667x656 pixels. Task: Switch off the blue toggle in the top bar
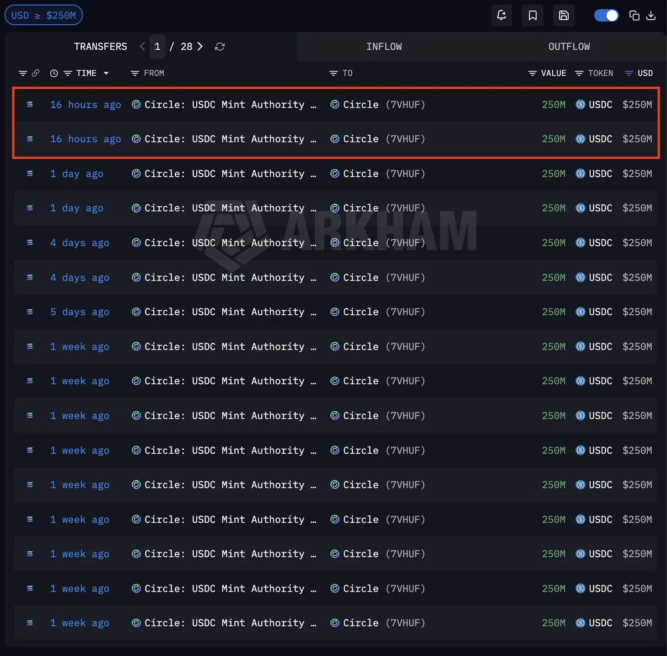tap(606, 16)
